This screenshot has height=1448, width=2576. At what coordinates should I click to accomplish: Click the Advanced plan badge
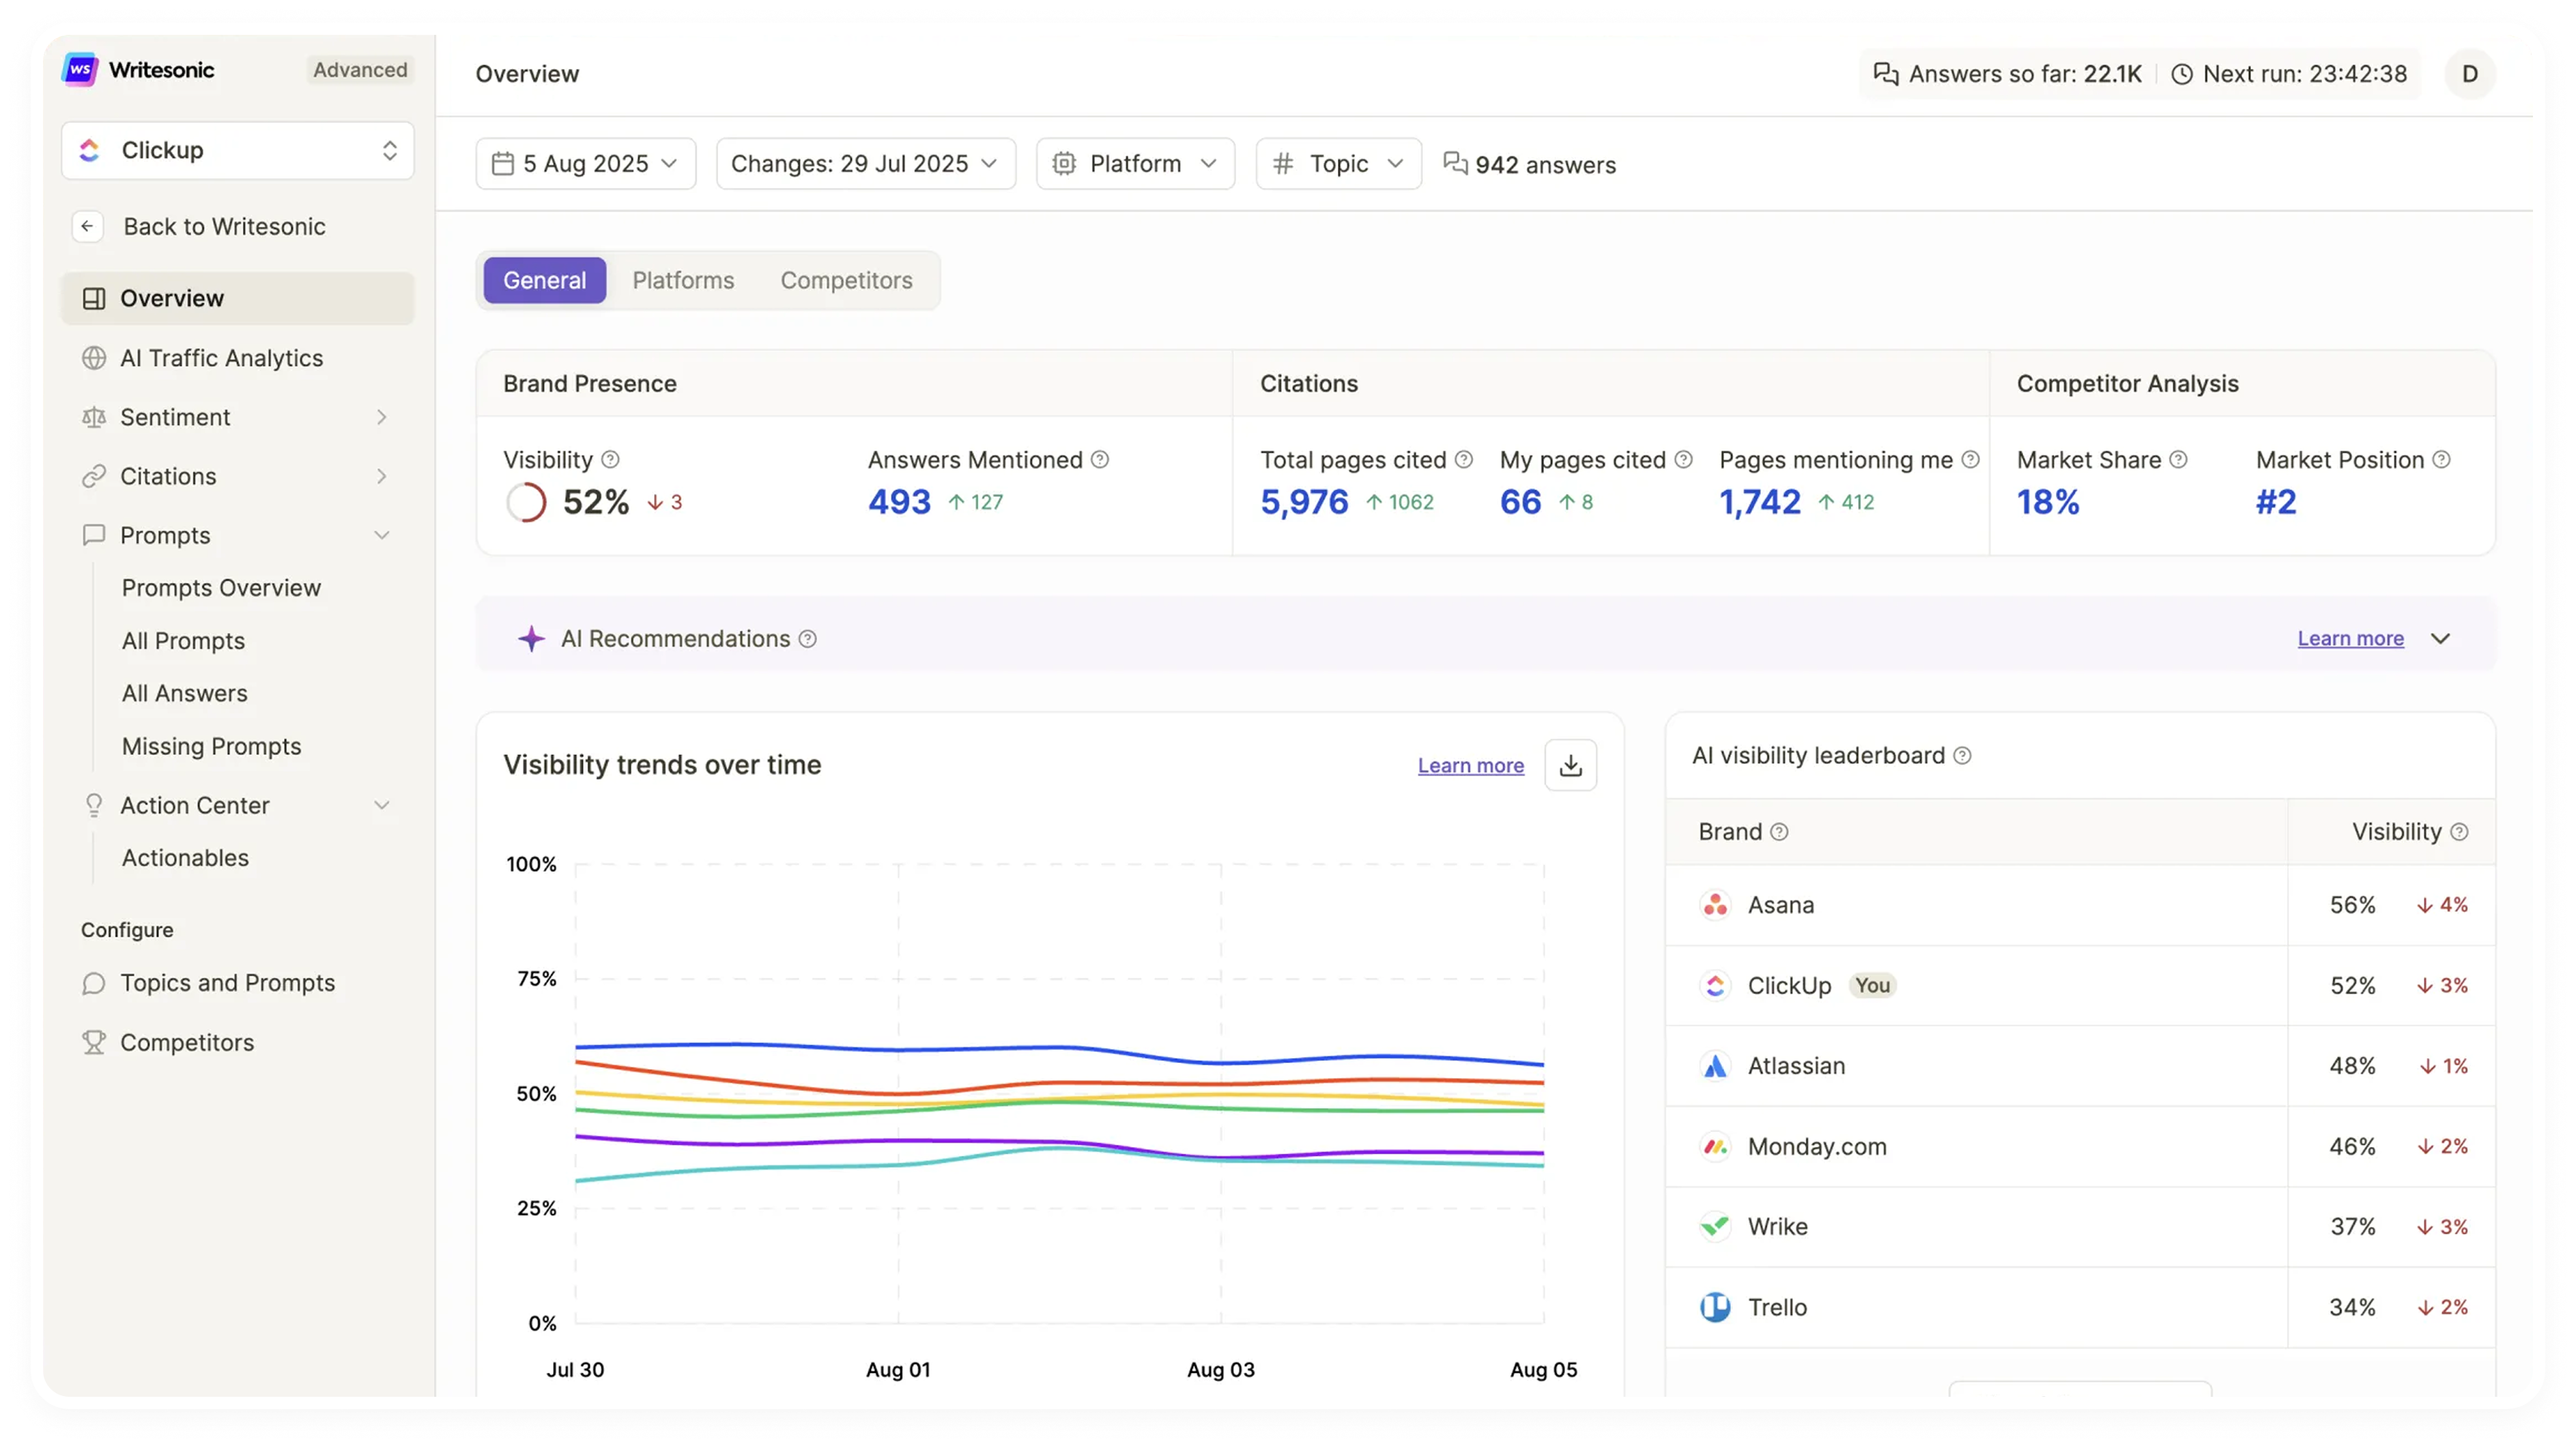tap(360, 70)
